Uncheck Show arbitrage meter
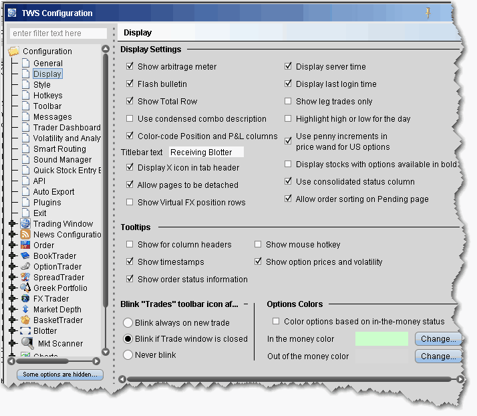477x416 pixels. (x=130, y=66)
